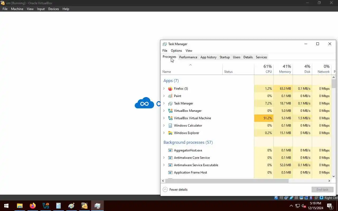
Task: Open the Startup tab
Action: [225, 57]
